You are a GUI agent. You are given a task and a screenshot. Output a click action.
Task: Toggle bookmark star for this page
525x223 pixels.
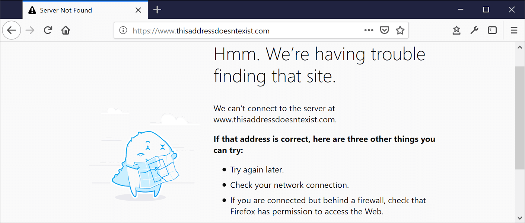(x=400, y=30)
